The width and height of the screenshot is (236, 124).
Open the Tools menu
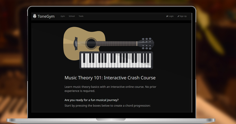81,16
